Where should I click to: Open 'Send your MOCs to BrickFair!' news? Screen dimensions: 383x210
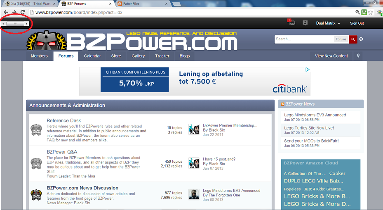pos(311,141)
